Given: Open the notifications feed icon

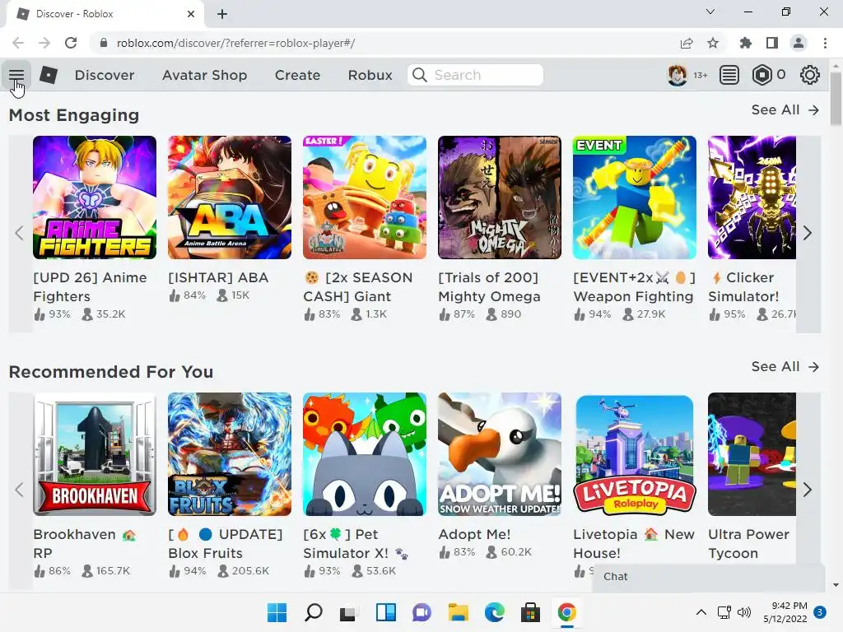Looking at the screenshot, I should pos(729,75).
